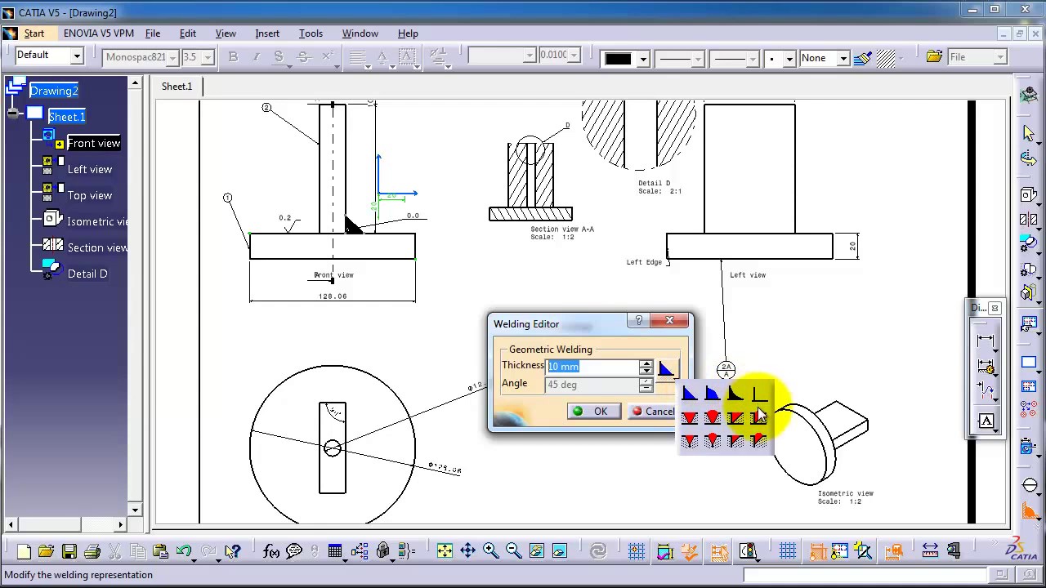Screen dimensions: 1046x588
Task: Collapse the Sheet.1 tree node
Action: 13,114
